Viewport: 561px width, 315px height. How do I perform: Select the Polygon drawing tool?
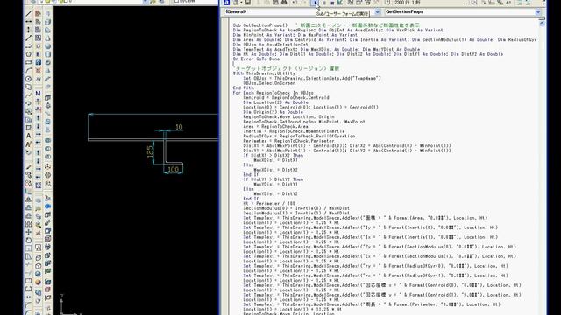click(x=29, y=54)
